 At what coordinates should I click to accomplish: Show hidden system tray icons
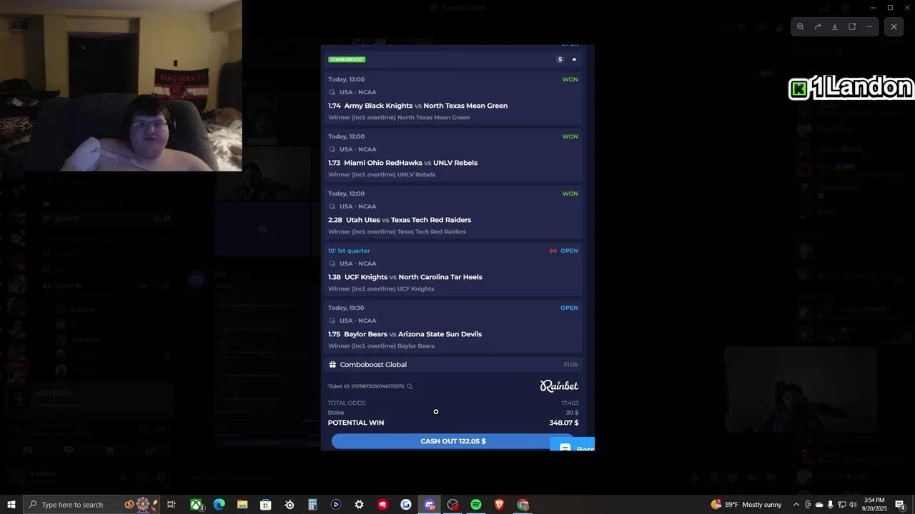pyautogui.click(x=796, y=505)
